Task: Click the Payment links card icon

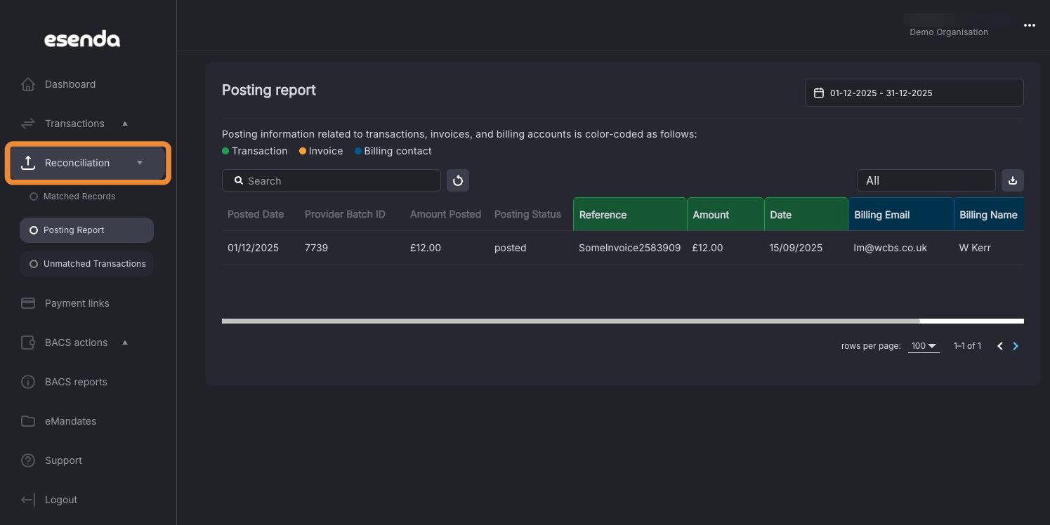Action: point(28,303)
